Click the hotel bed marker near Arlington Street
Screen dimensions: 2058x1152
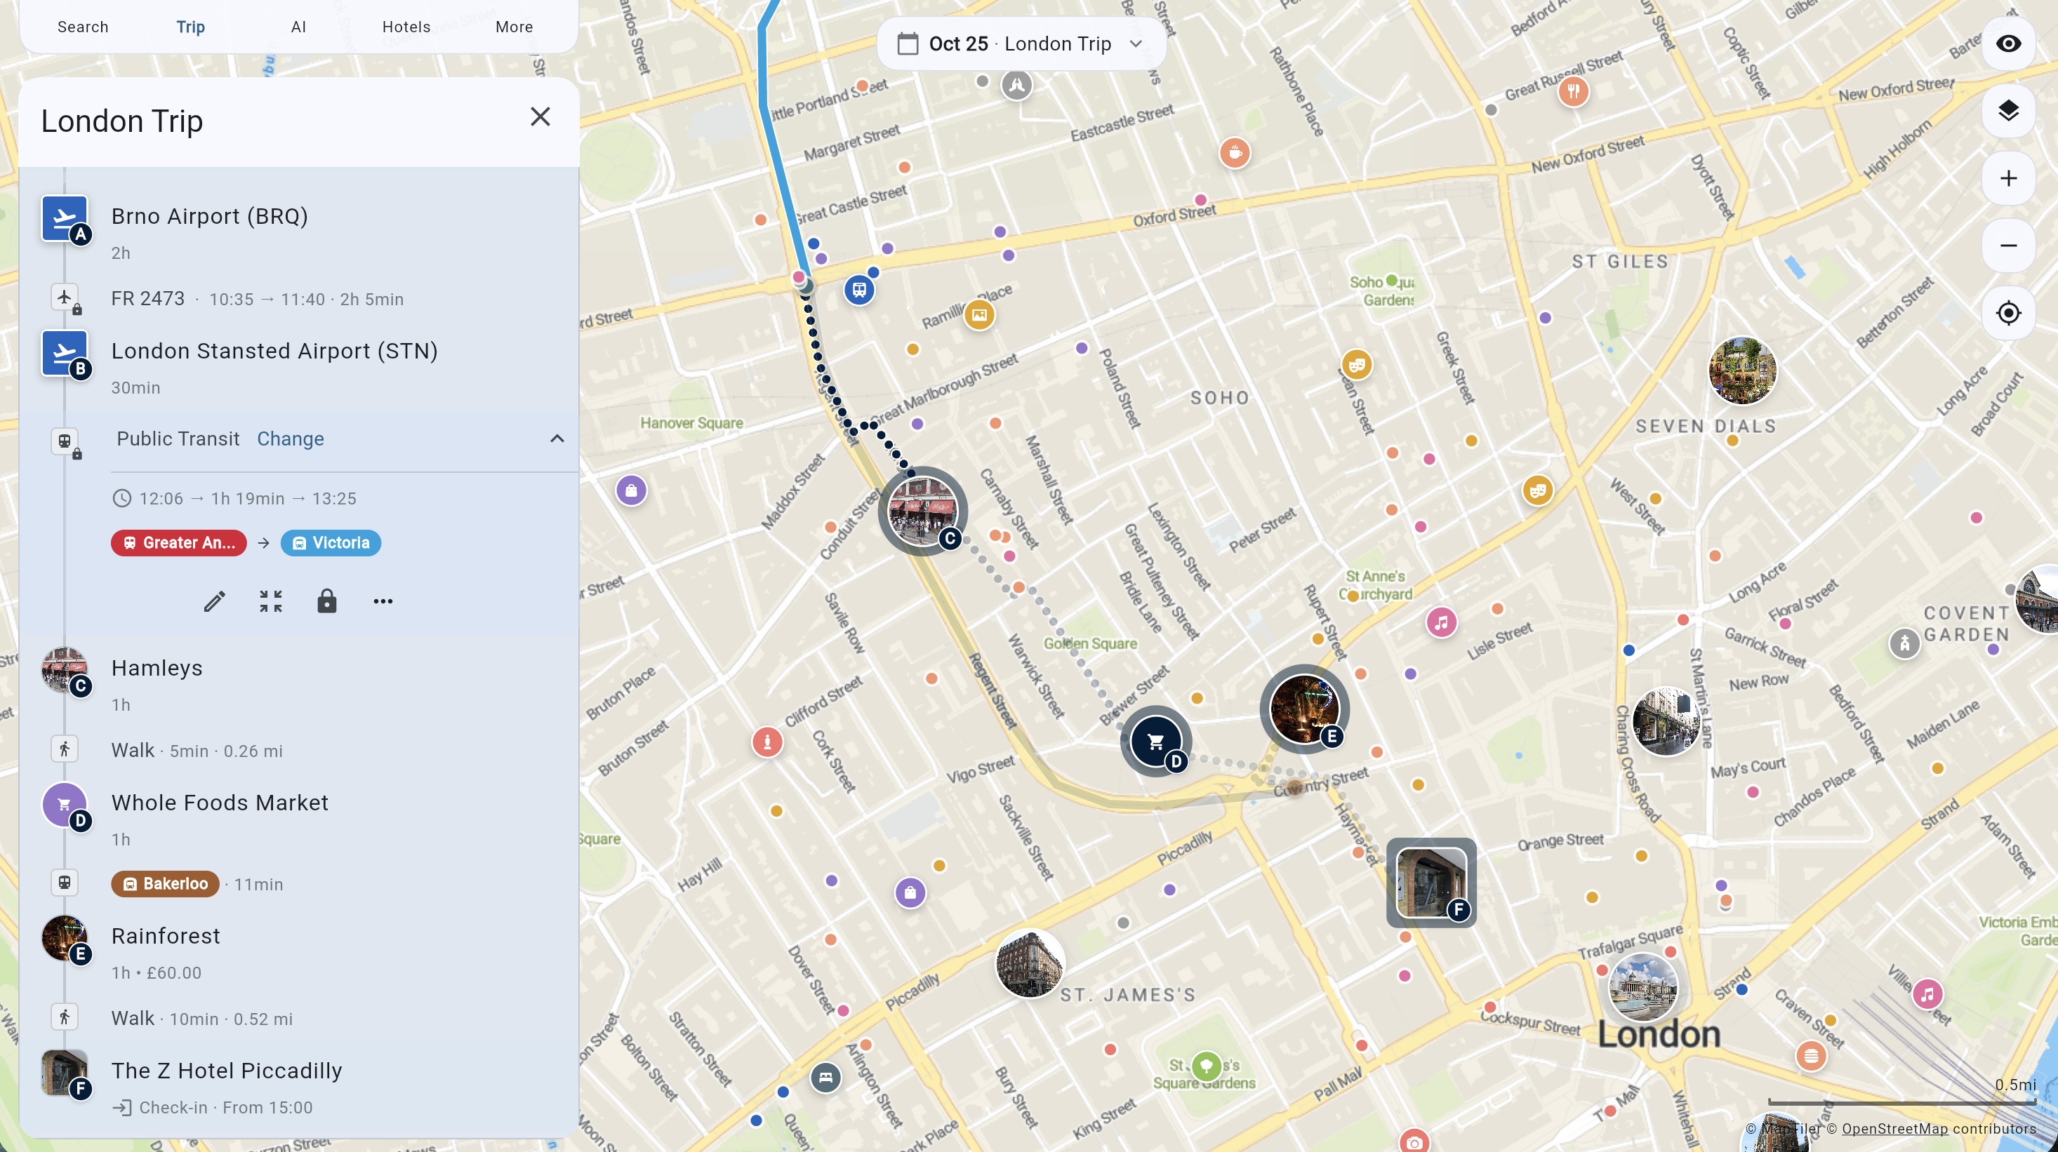click(825, 1078)
